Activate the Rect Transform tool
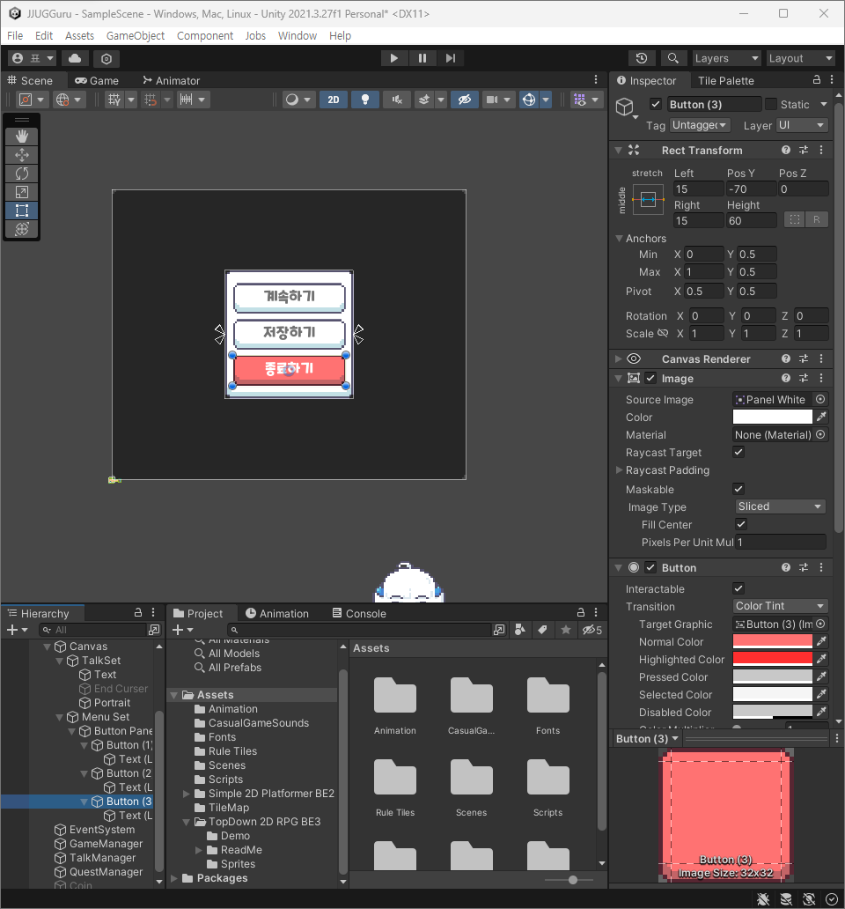Image resolution: width=845 pixels, height=909 pixels. pyautogui.click(x=21, y=210)
